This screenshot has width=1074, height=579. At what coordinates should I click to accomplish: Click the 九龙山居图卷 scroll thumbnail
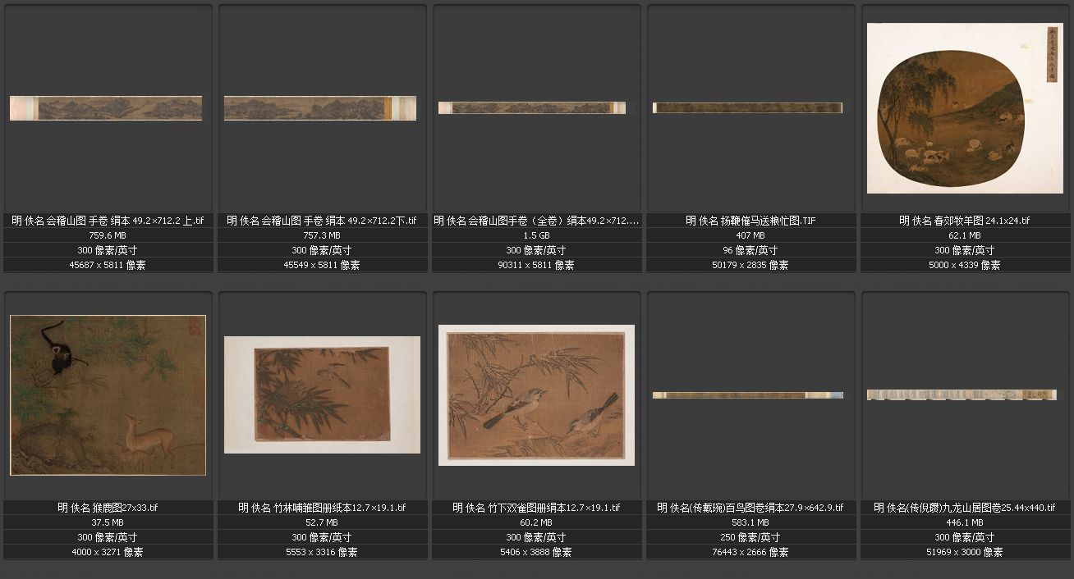click(x=962, y=395)
